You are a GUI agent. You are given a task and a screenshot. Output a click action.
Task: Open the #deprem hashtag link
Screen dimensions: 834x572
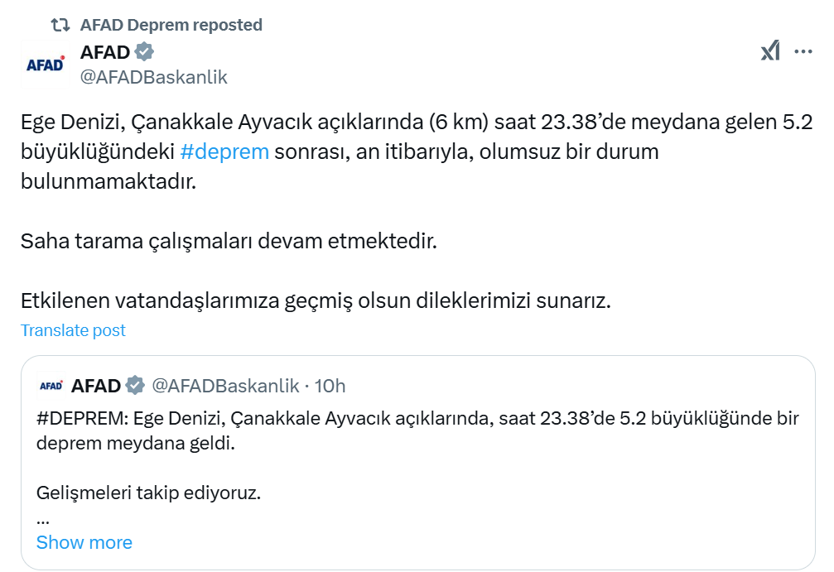[224, 152]
